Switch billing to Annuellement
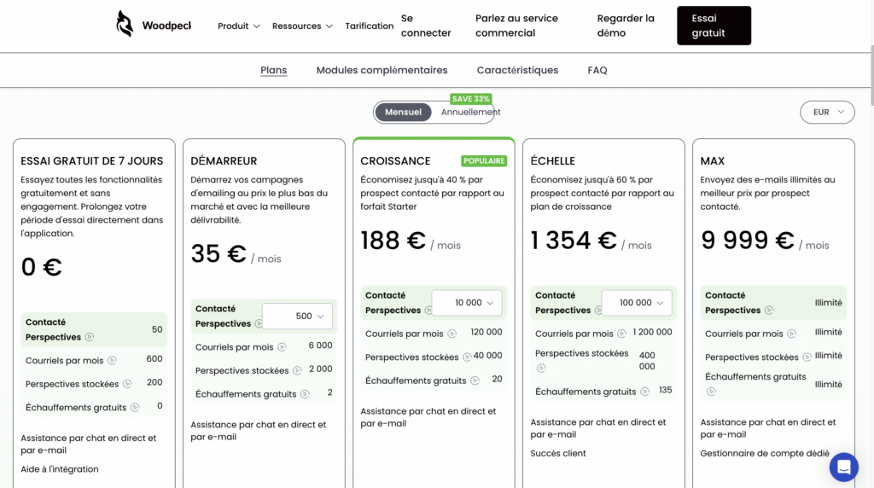874x488 pixels. (x=470, y=113)
